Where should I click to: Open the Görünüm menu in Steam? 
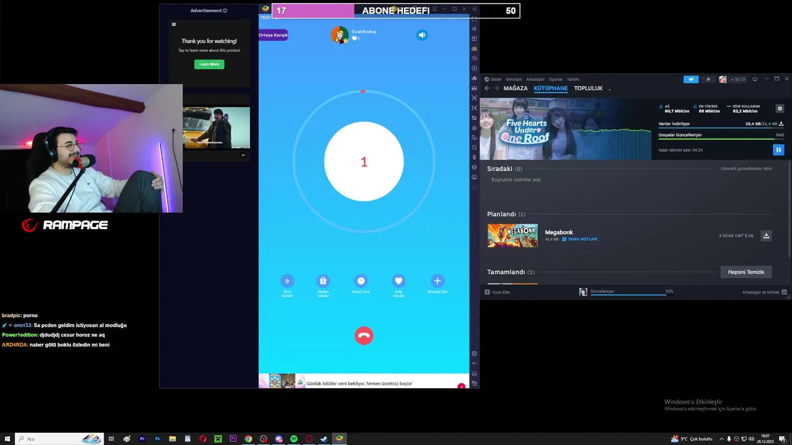point(514,79)
